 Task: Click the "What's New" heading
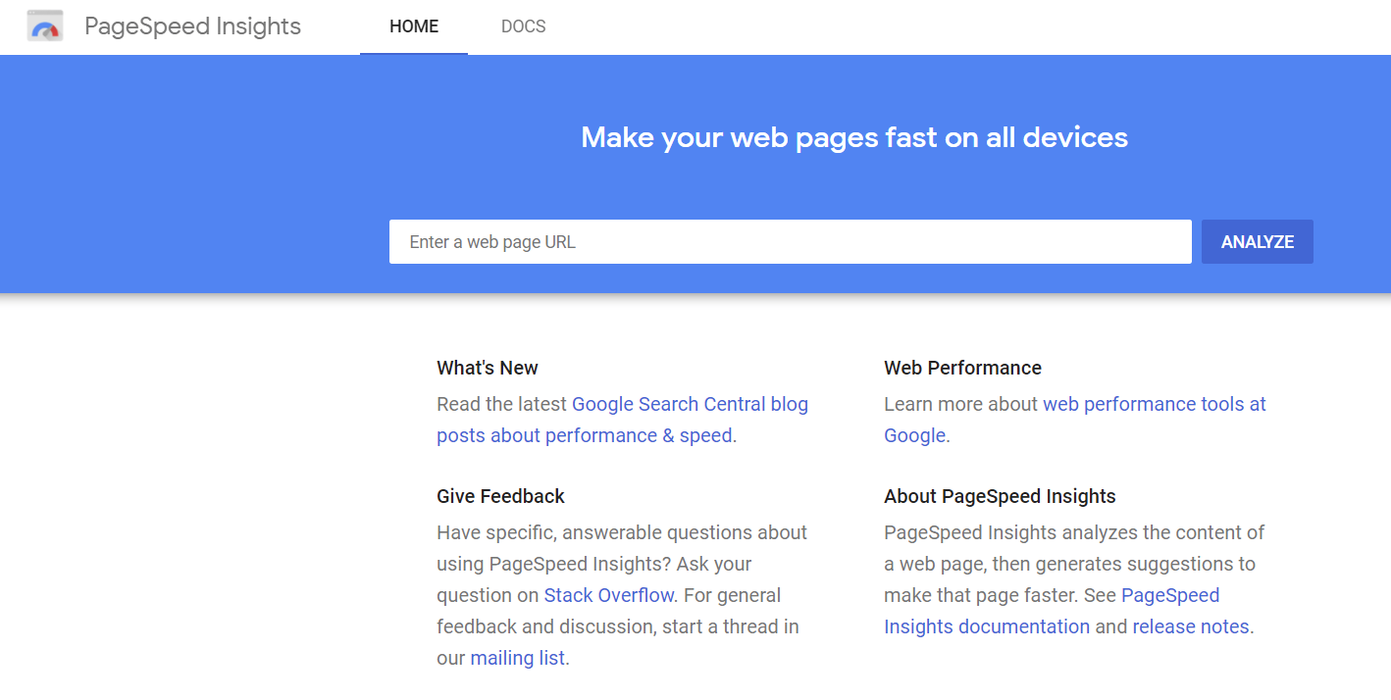pyautogui.click(x=488, y=368)
